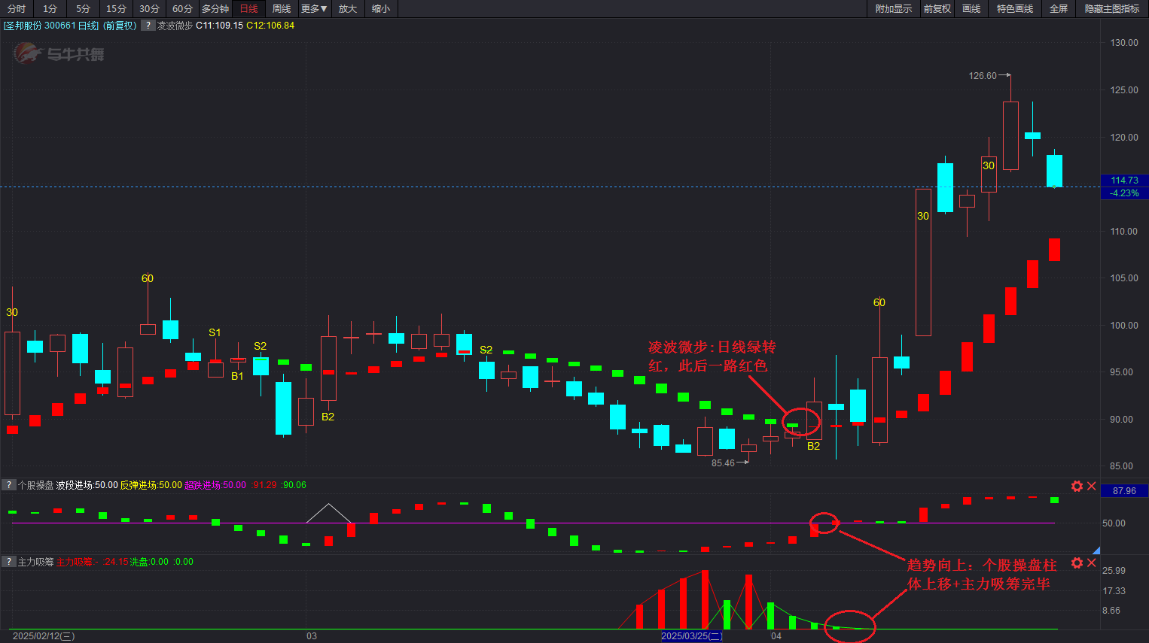Open help for the 凌波微步 main indicator

point(148,26)
